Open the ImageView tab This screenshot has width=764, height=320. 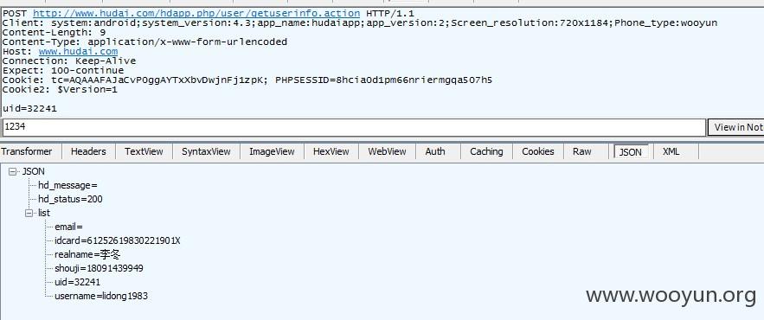(x=272, y=151)
